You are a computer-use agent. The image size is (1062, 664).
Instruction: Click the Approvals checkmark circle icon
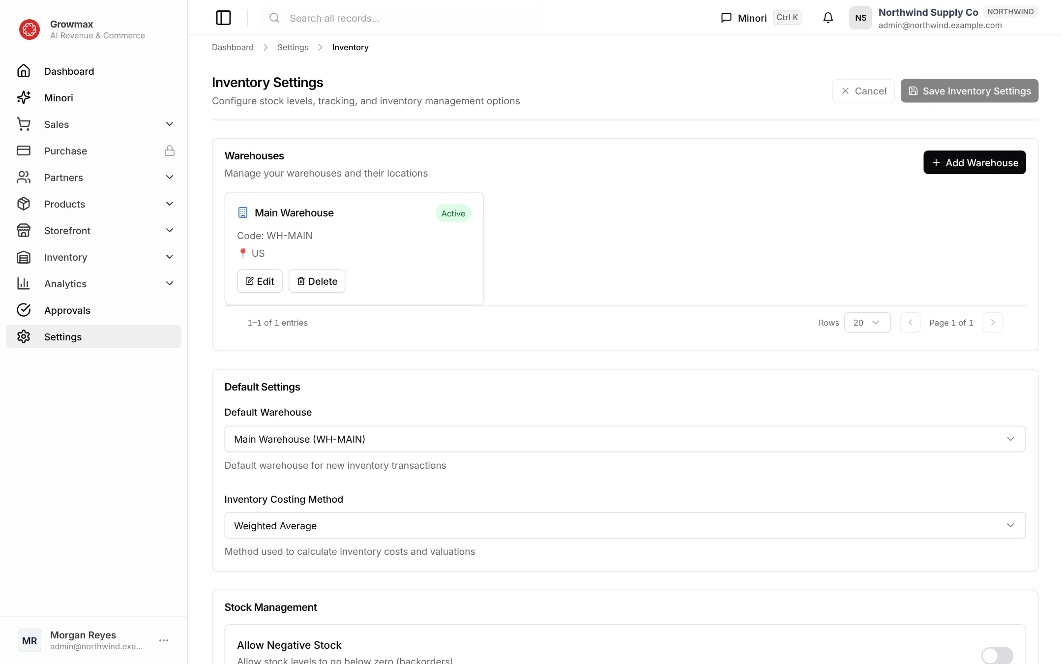(x=24, y=310)
